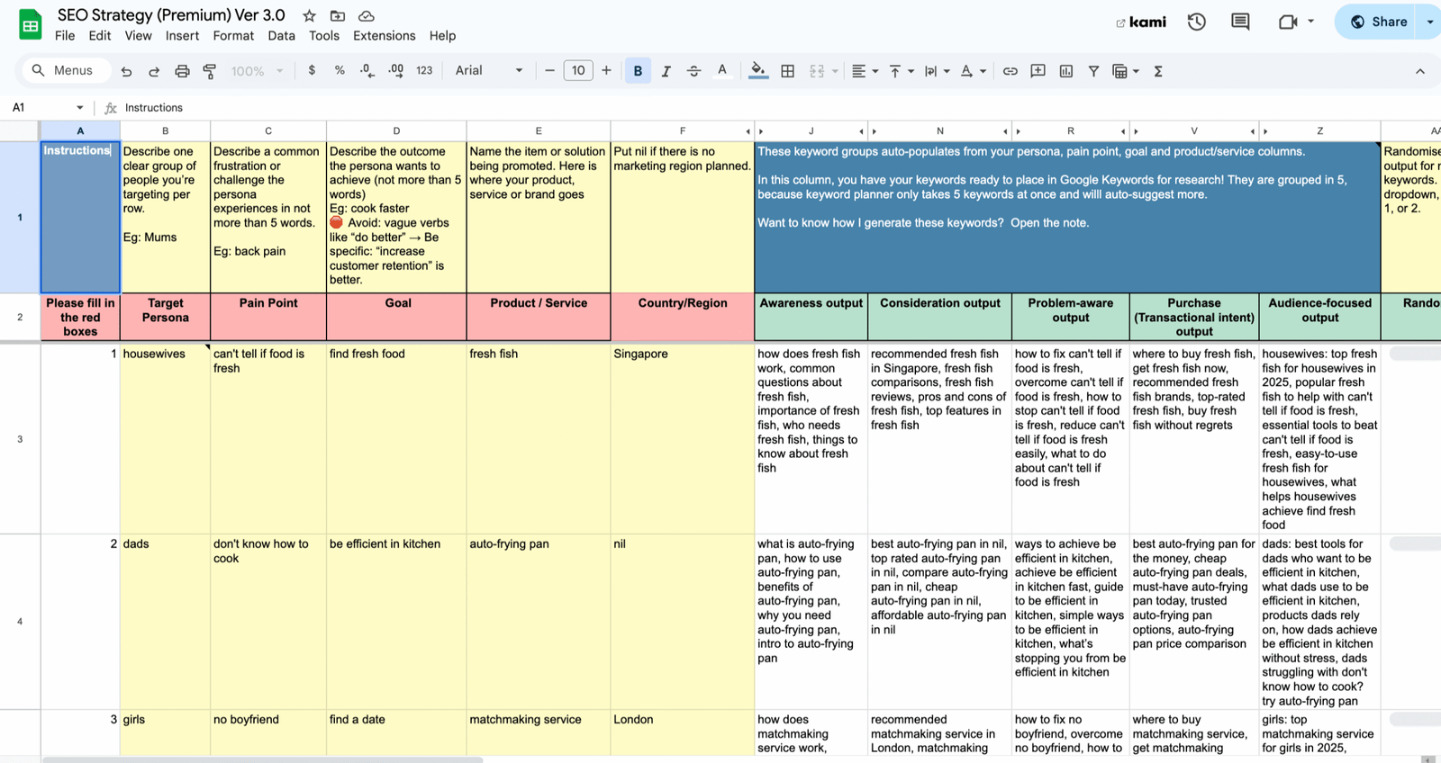Open the Google Sheets home icon

click(x=31, y=25)
